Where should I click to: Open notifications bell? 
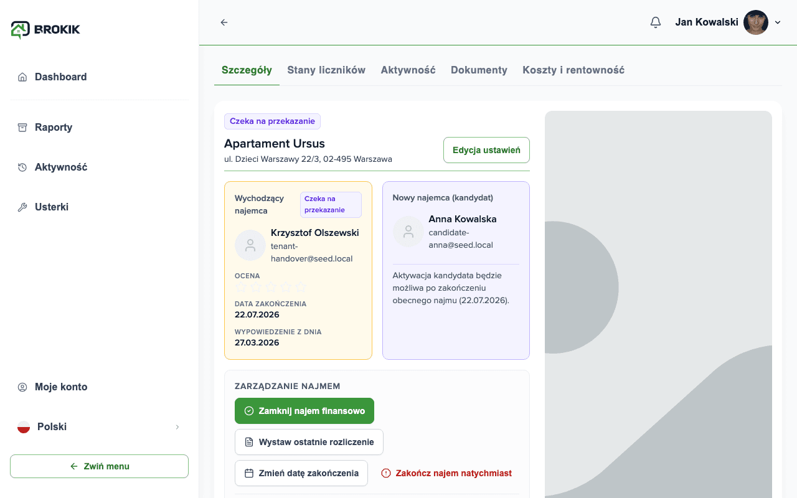(655, 22)
